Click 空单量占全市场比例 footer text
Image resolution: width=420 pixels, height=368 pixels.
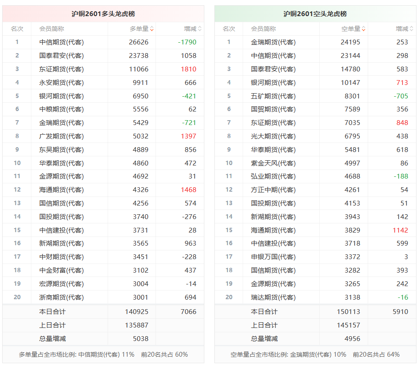point(315,354)
